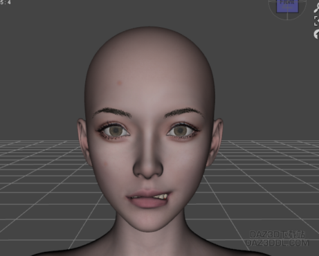Screen dimensions: 319x256
Task: Click the 5:4 aspect ratio label
Action: (x=6, y=2)
